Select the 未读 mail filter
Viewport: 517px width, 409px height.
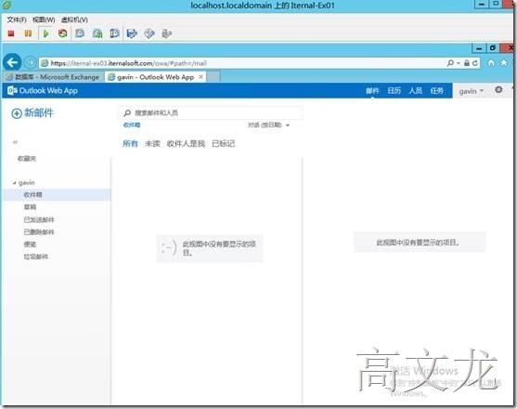point(152,143)
